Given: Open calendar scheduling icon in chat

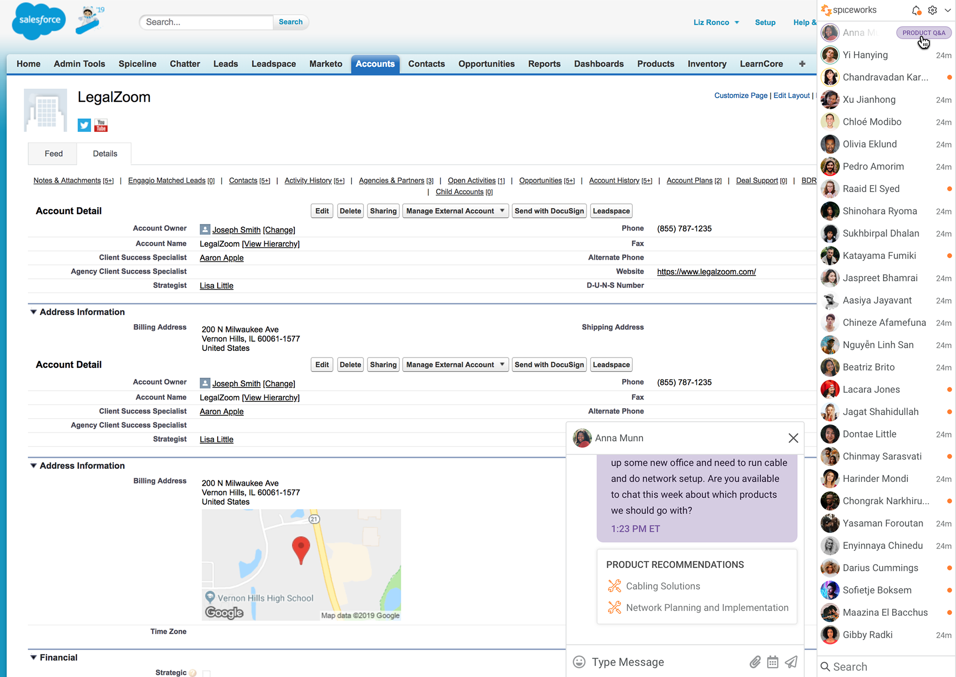Looking at the screenshot, I should pos(773,662).
